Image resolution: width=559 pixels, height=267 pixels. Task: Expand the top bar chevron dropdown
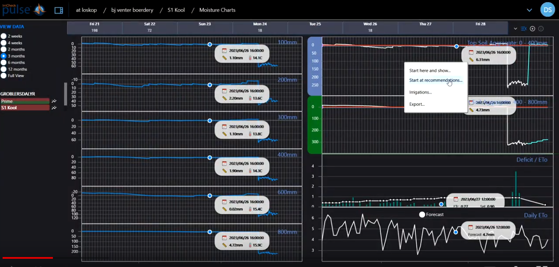tap(529, 10)
